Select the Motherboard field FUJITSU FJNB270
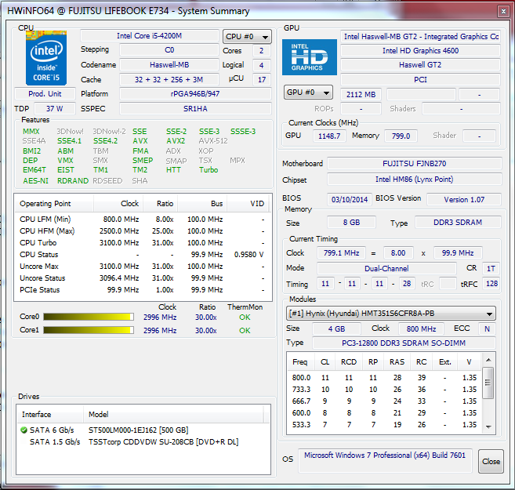 click(415, 164)
